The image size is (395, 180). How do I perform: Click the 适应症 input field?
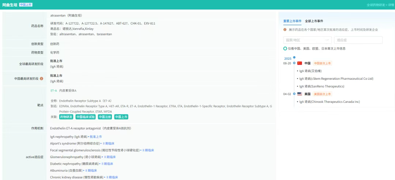click(x=358, y=40)
